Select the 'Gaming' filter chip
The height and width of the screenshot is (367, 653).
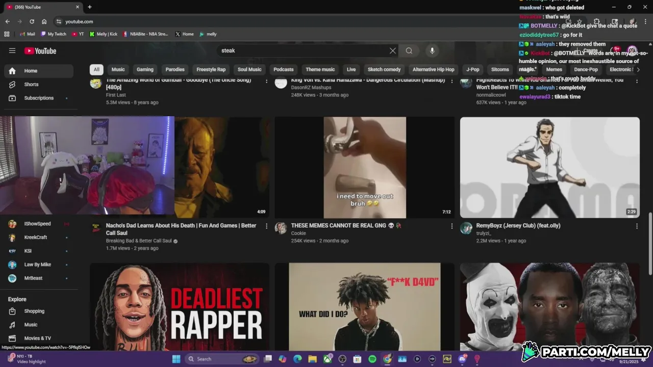pyautogui.click(x=145, y=69)
